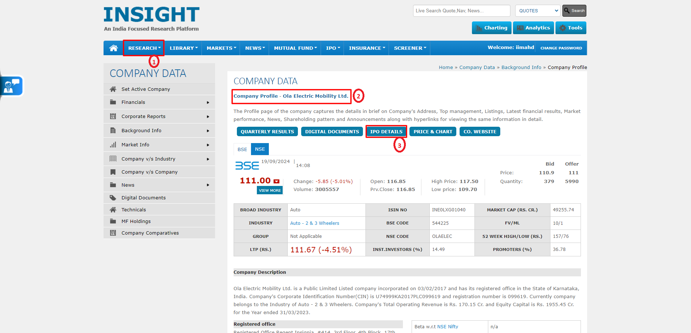Click the Market Info bar chart icon
Image resolution: width=691 pixels, height=333 pixels.
(x=113, y=145)
